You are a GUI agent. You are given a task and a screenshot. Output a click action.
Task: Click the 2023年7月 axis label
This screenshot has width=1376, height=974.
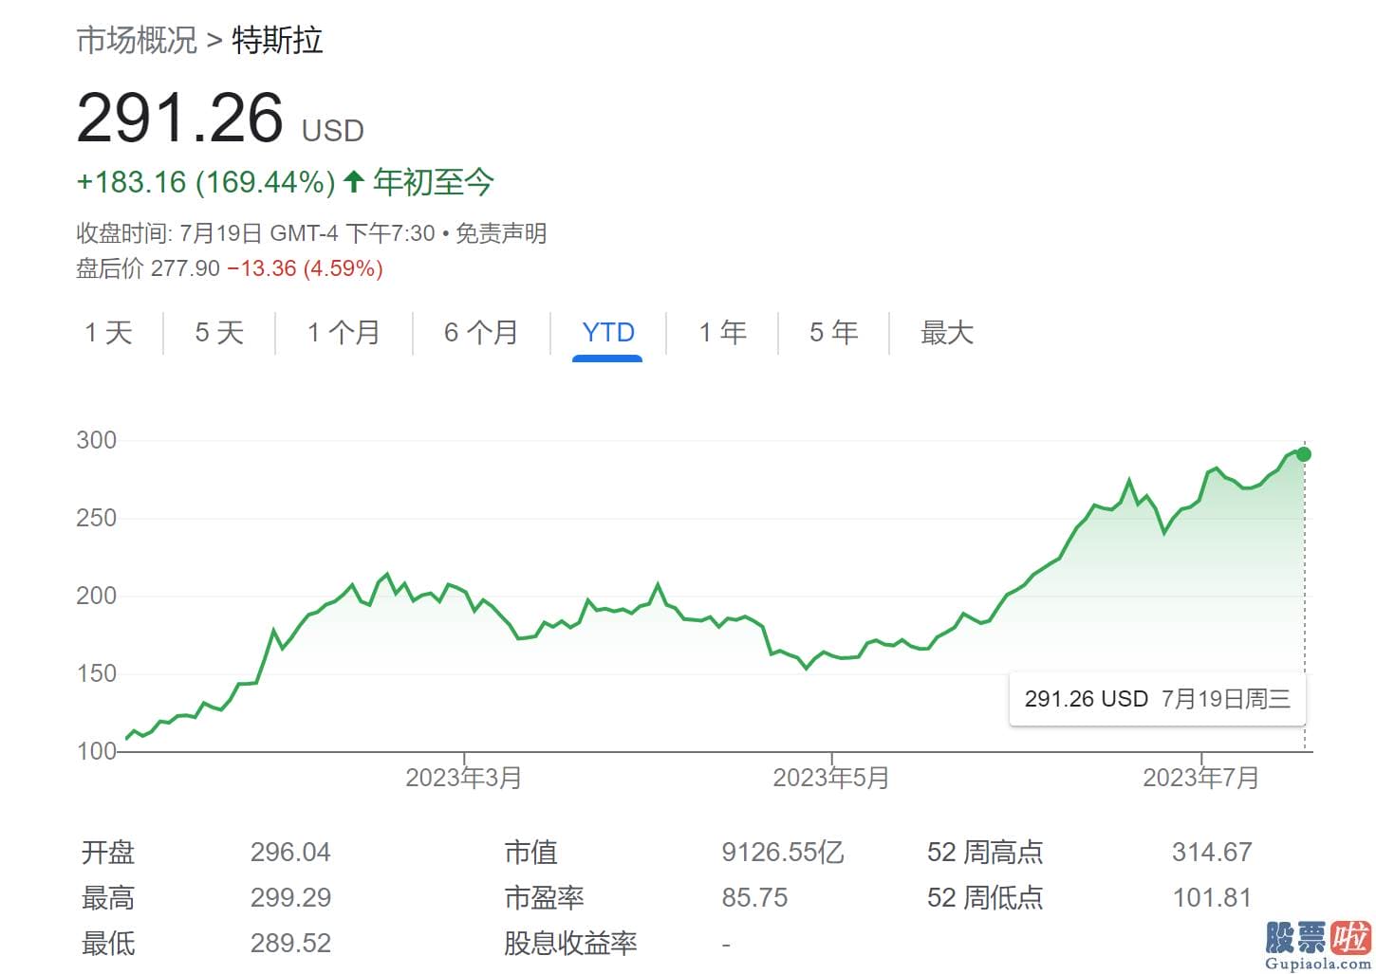pyautogui.click(x=1201, y=779)
